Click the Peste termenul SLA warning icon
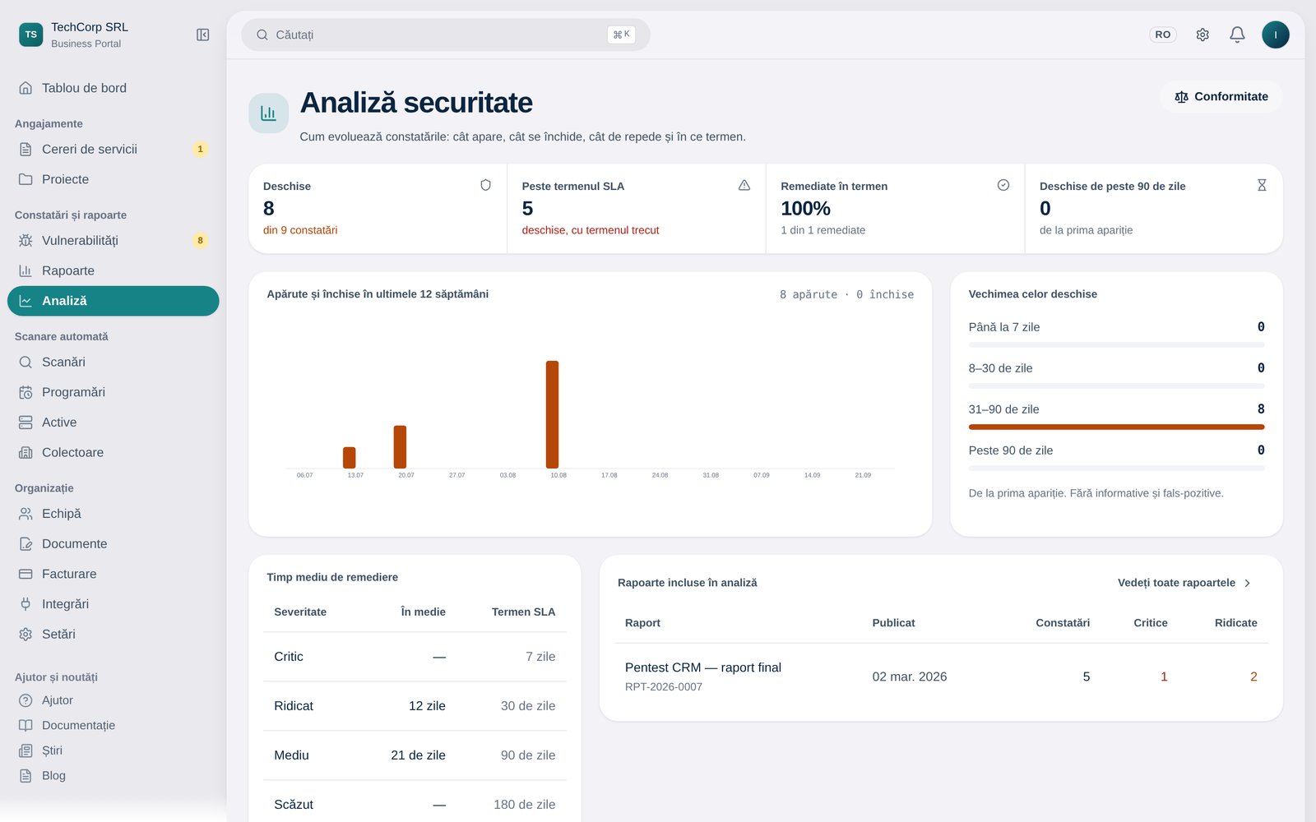1316x822 pixels. [744, 185]
